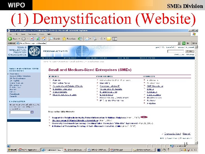Open the Tools menu
Screen dimensions: 205x154
42,34
